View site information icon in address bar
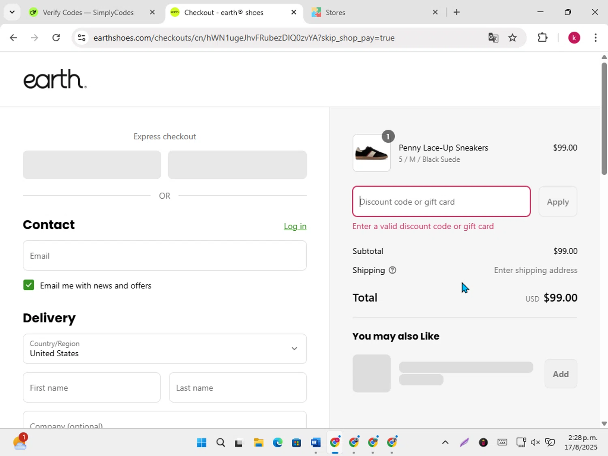Screen dimensions: 608x456 point(81,38)
